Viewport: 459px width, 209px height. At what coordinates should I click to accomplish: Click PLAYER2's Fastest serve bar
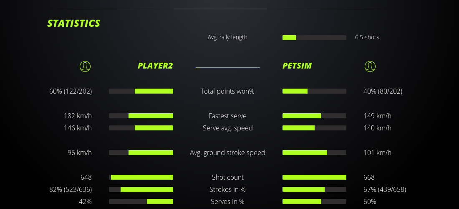pos(141,116)
